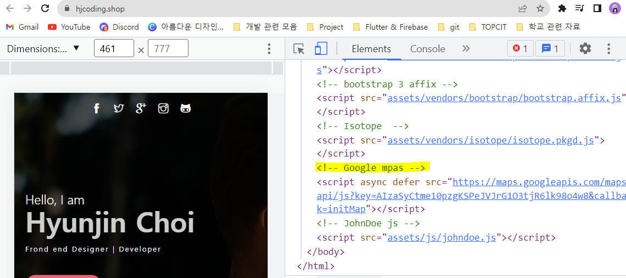
Task: Open YouTube bookmark
Action: (69, 27)
